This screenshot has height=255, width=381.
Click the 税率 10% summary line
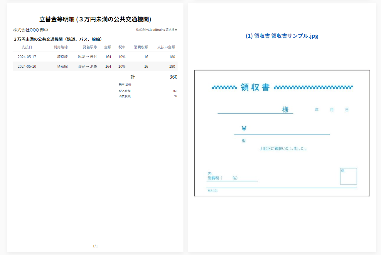[125, 84]
